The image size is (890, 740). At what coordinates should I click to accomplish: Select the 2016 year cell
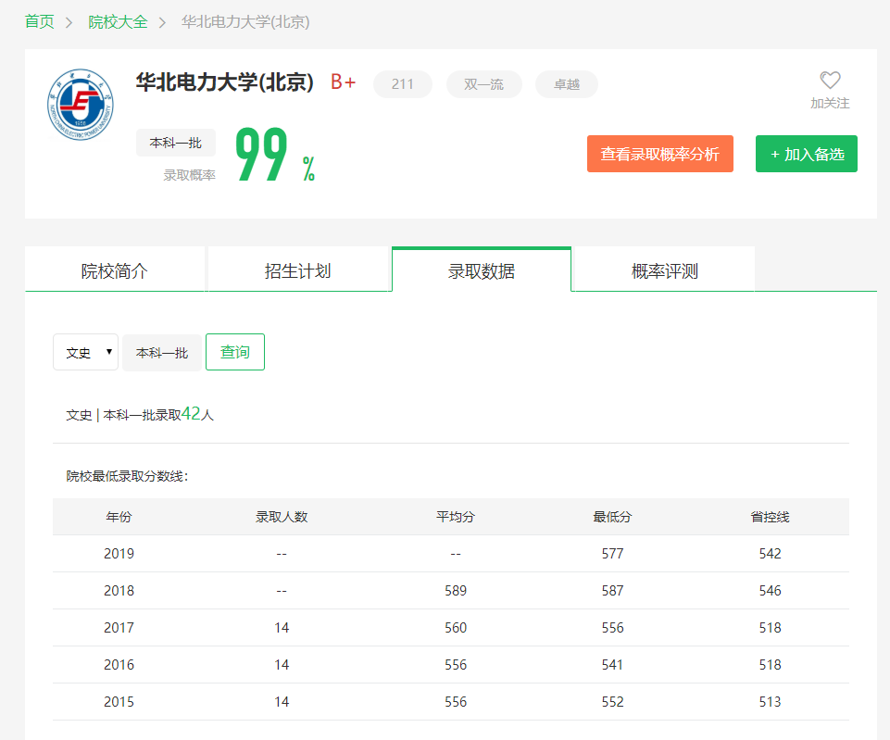[119, 665]
